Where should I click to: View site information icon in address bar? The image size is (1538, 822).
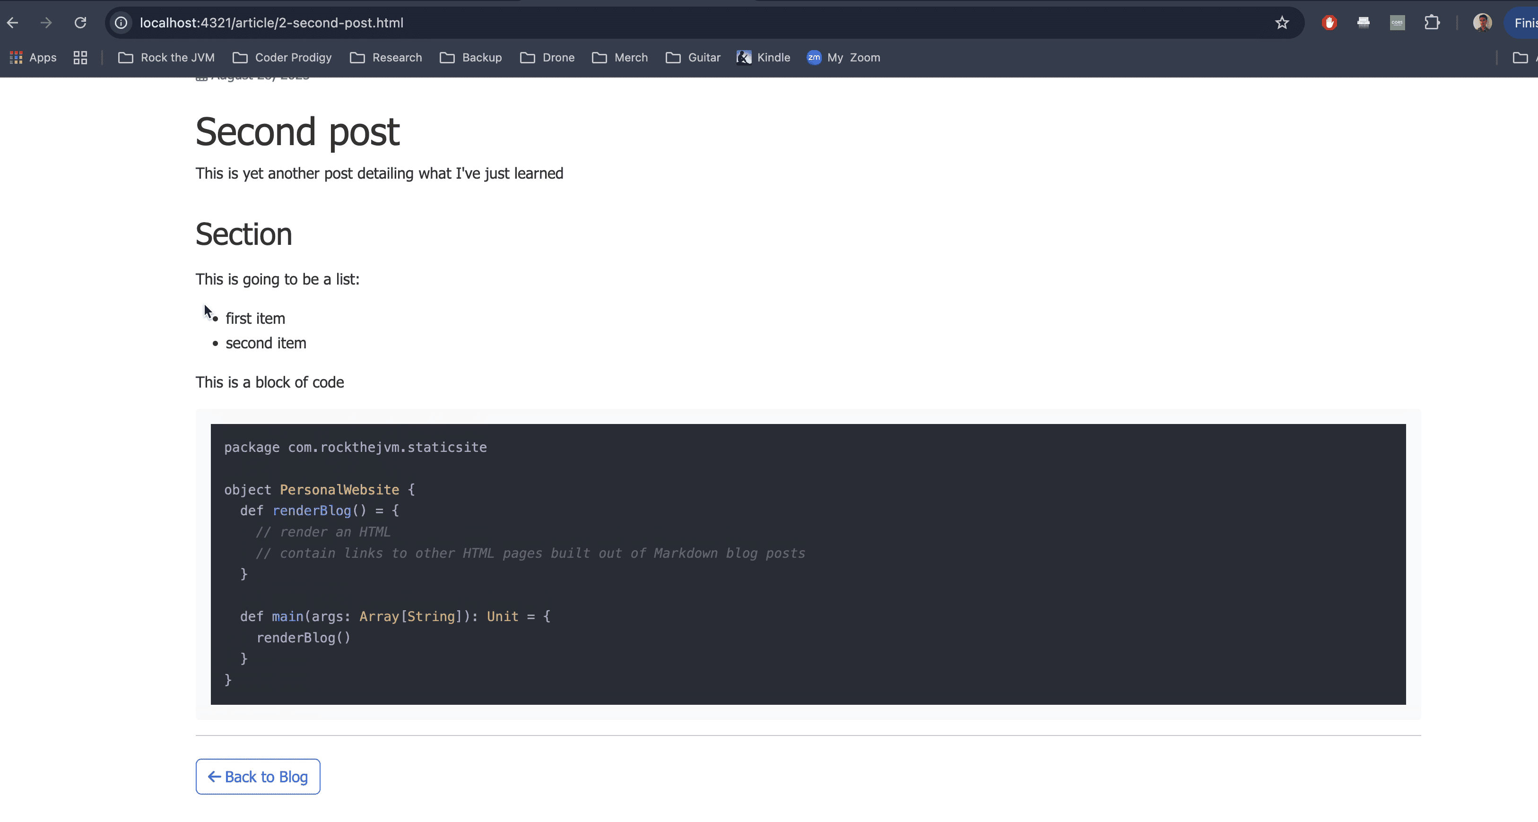pyautogui.click(x=121, y=23)
